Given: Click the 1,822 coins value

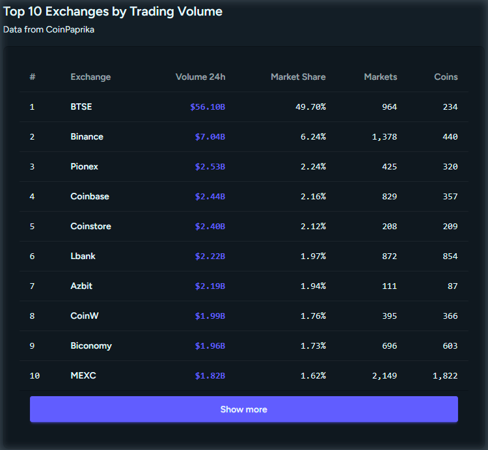Looking at the screenshot, I should tap(445, 375).
